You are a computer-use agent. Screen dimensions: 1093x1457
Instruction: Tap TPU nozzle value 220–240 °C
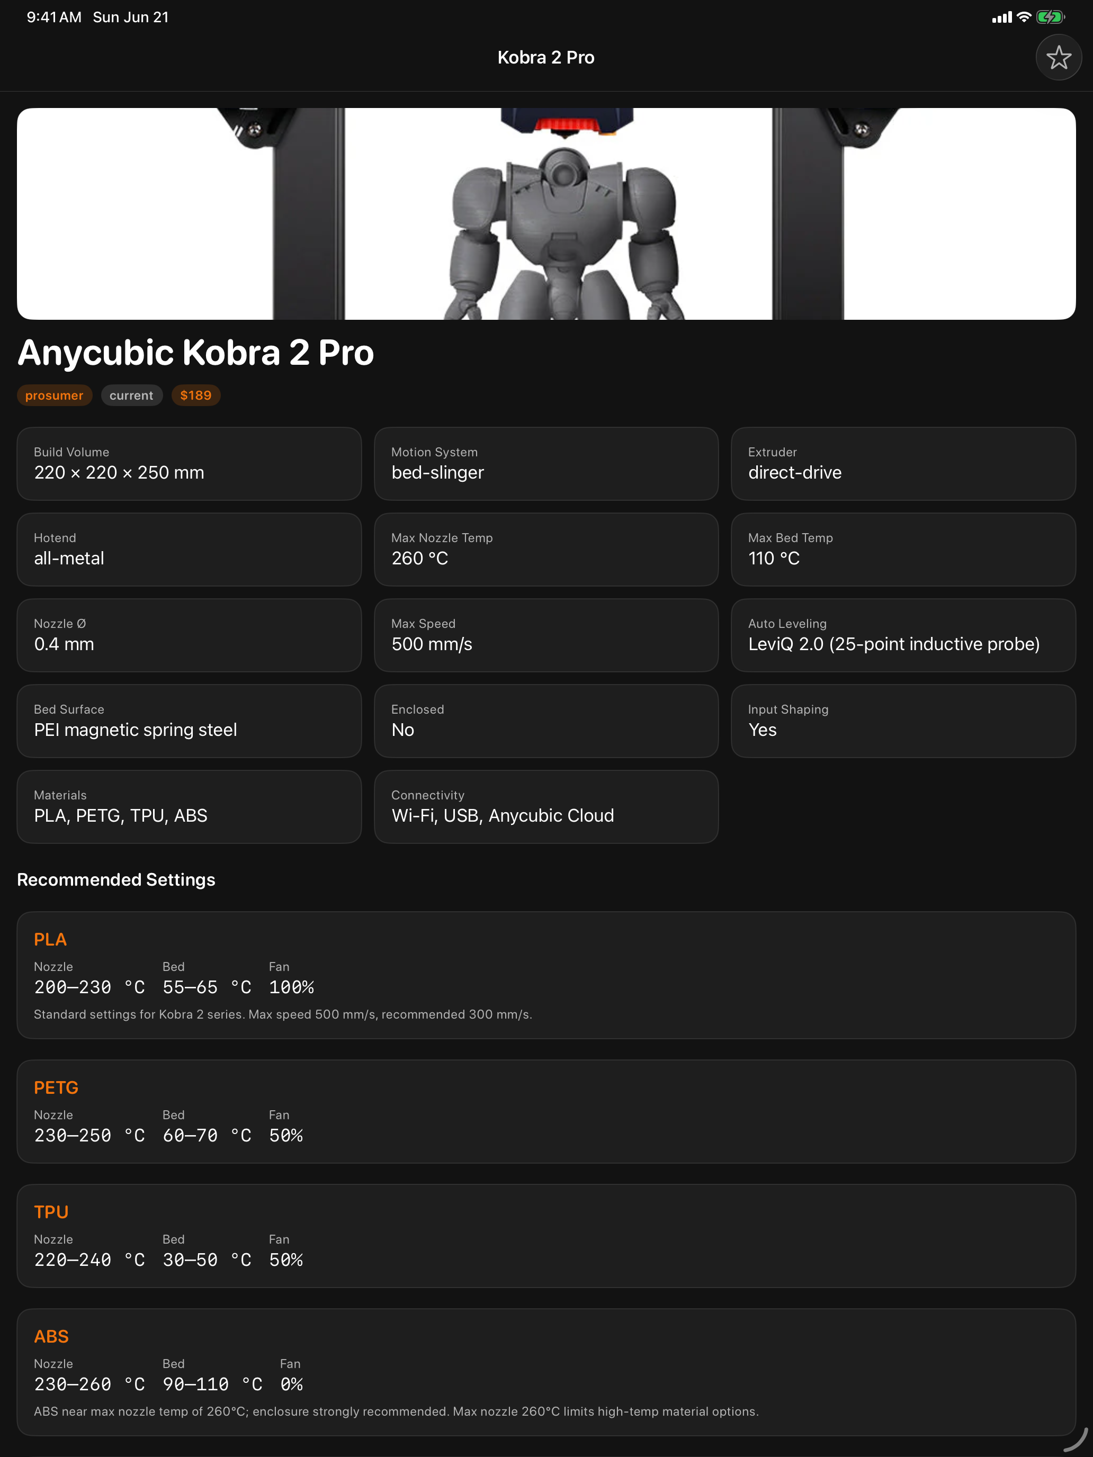click(89, 1260)
